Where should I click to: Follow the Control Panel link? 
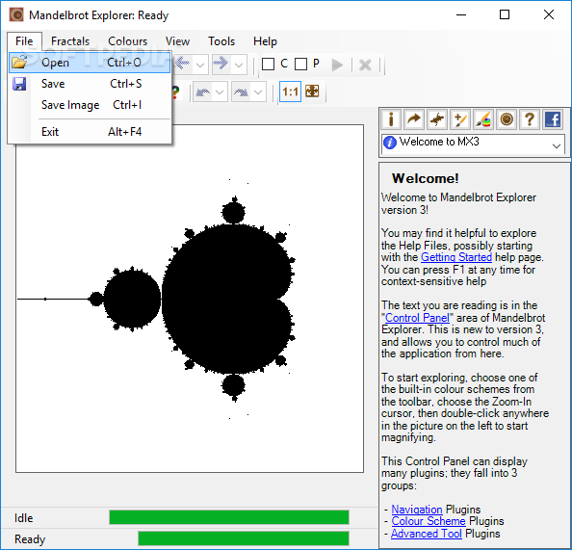417,318
